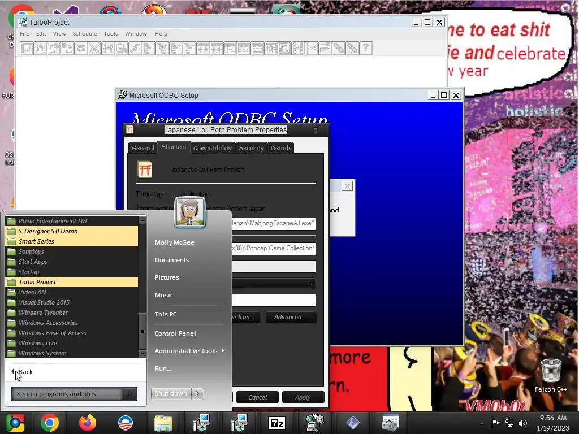Screen dimensions: 579x434
Task: Click the network tray icon
Action: coord(509,423)
